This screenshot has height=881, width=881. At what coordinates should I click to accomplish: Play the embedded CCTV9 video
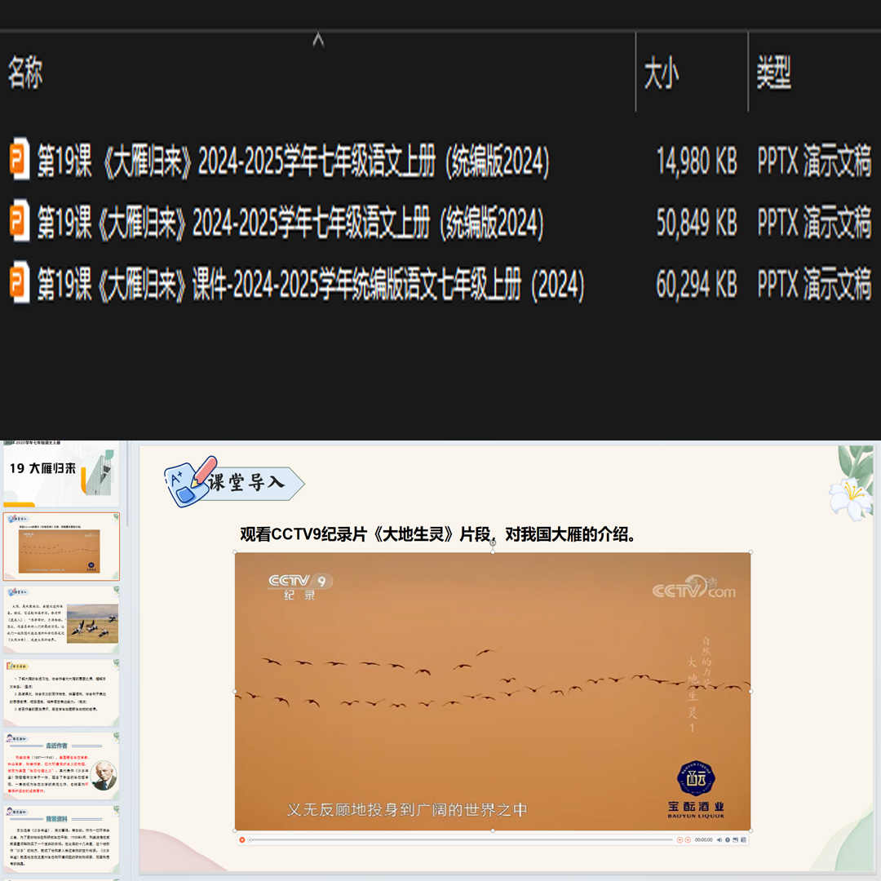pos(242,840)
